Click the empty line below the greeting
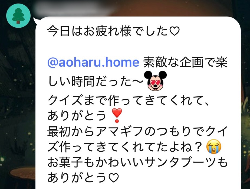This screenshot has height=189, width=250. click(x=137, y=47)
